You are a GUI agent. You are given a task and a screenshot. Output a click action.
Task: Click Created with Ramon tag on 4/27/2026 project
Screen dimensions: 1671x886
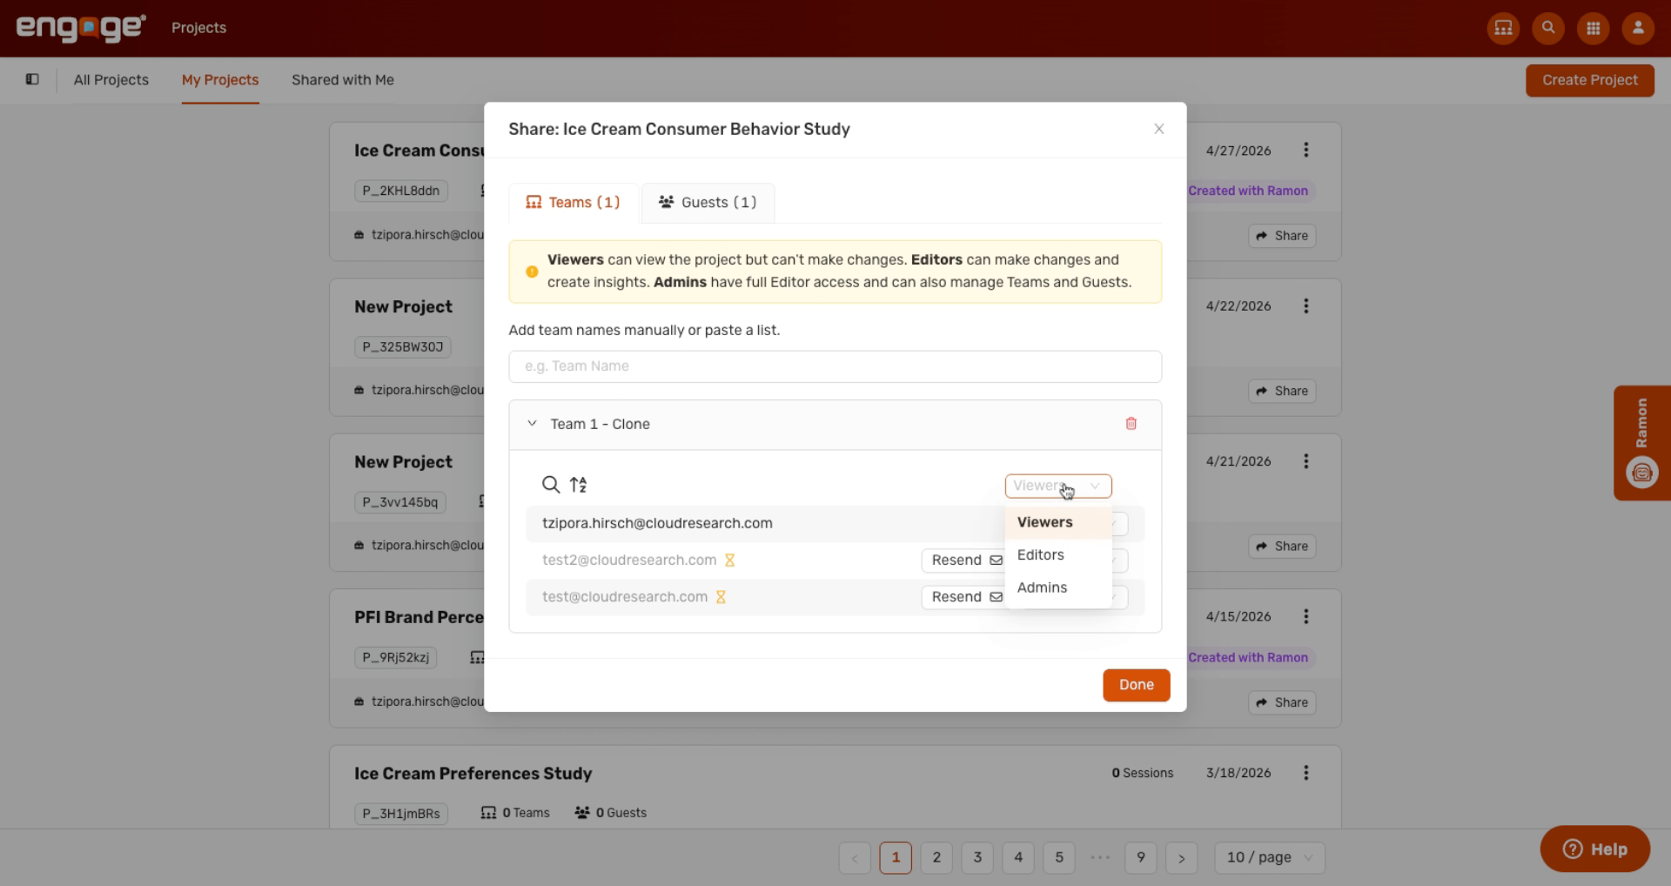click(1248, 191)
